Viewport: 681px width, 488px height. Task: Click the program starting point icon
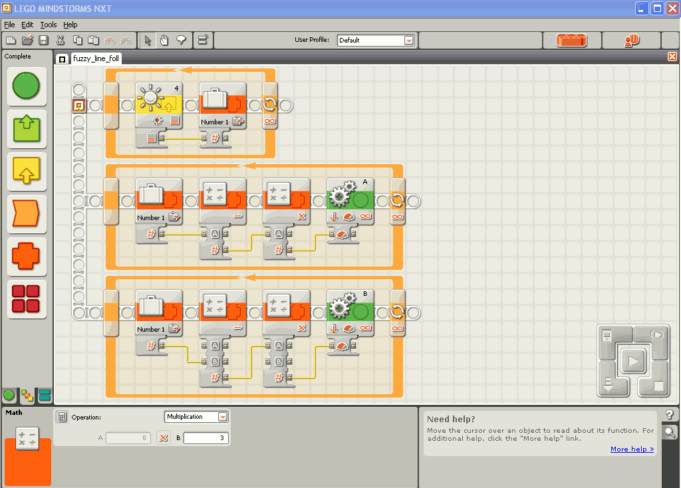pyautogui.click(x=78, y=105)
